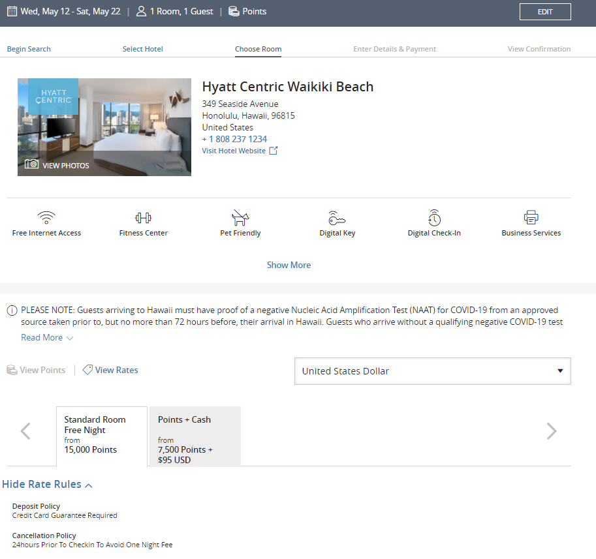This screenshot has width=596, height=559.
Task: Expand amenities with Show More
Action: point(289,265)
